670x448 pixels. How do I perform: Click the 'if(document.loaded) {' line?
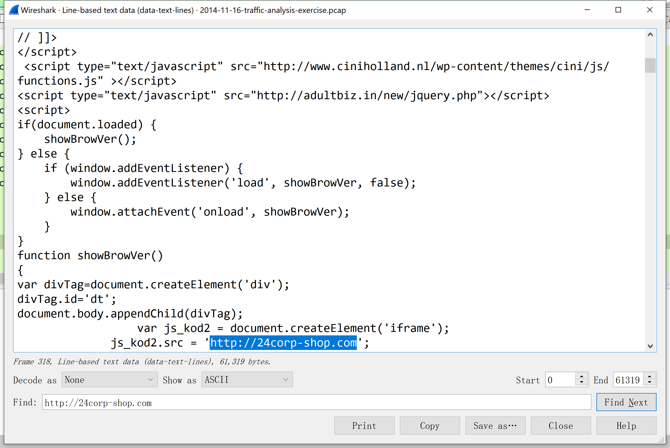pyautogui.click(x=87, y=124)
